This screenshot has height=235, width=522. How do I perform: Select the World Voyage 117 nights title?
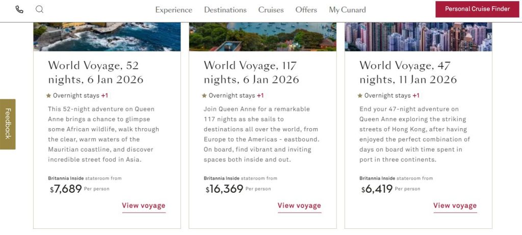251,73
